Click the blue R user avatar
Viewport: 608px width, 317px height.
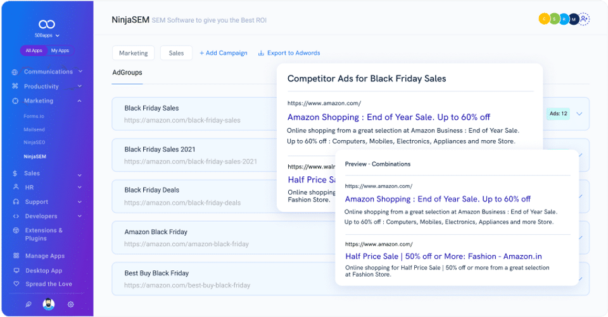[564, 19]
